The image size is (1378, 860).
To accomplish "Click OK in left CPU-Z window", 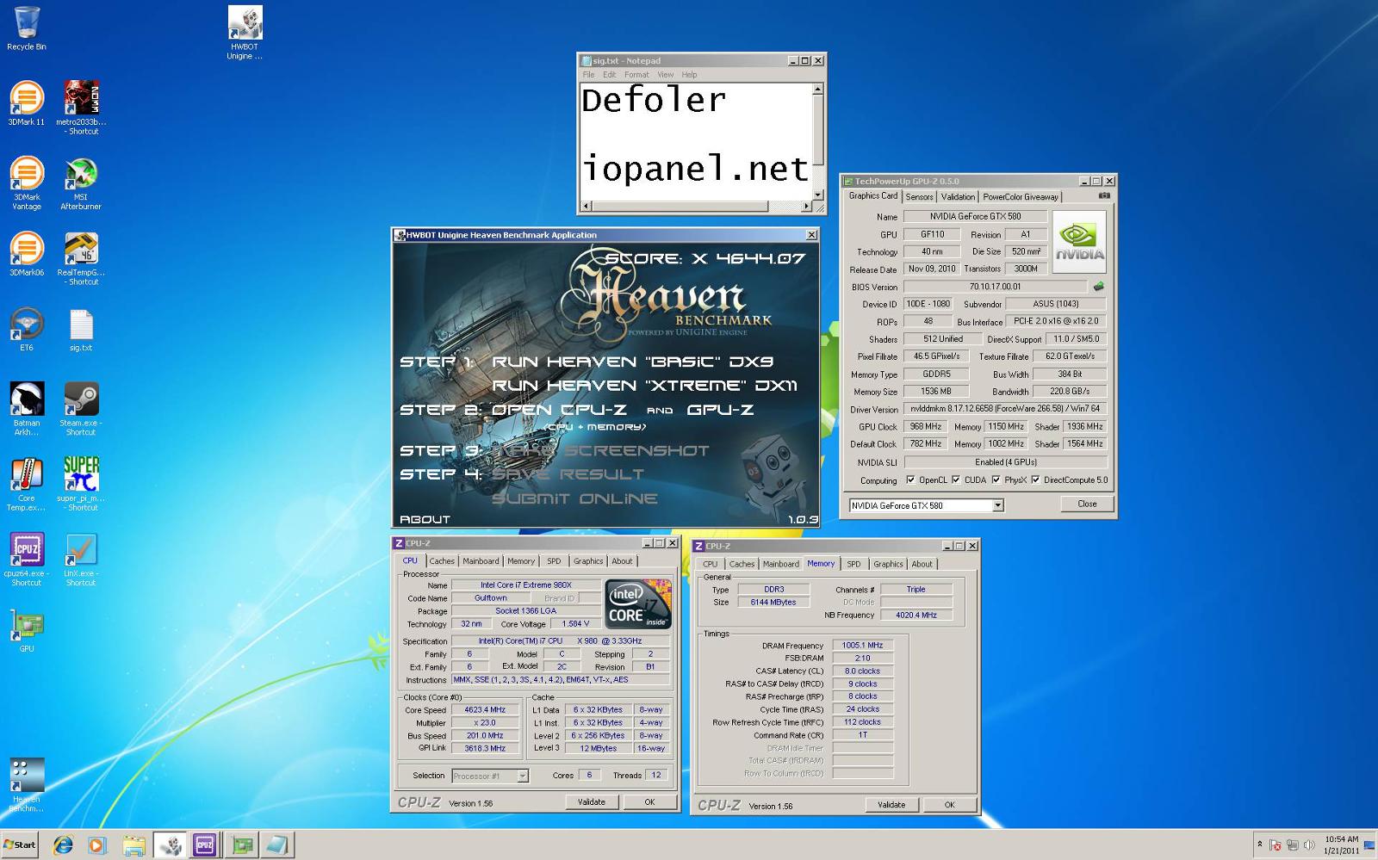I will coord(649,801).
